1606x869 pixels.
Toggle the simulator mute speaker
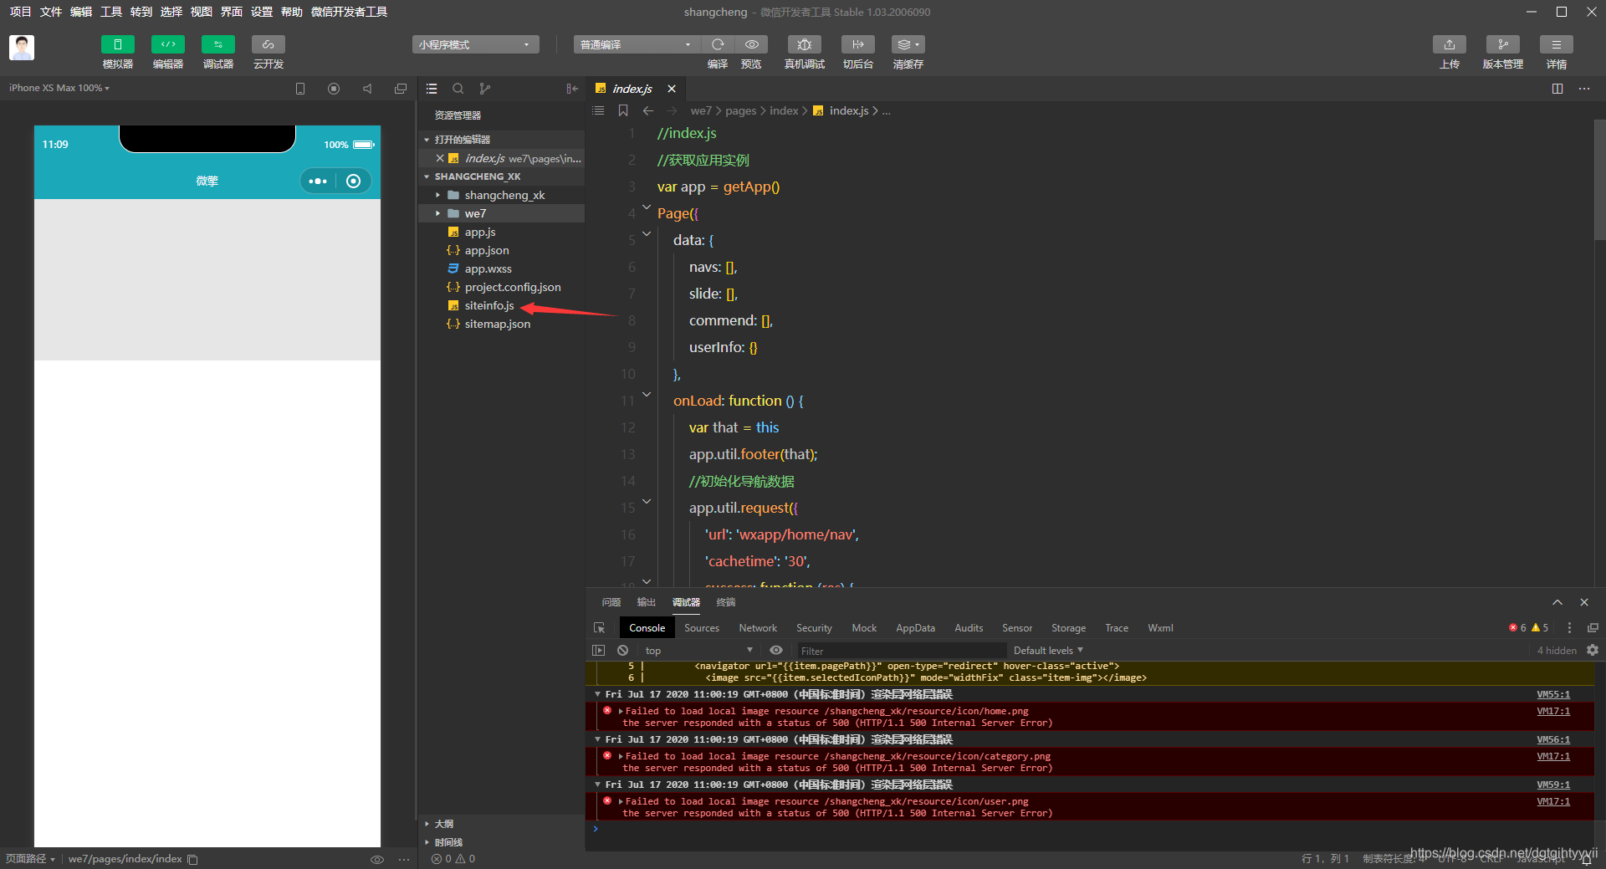[x=367, y=89]
